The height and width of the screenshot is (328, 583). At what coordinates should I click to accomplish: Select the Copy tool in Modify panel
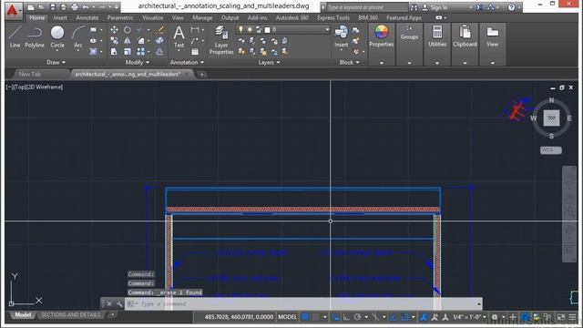[x=114, y=40]
